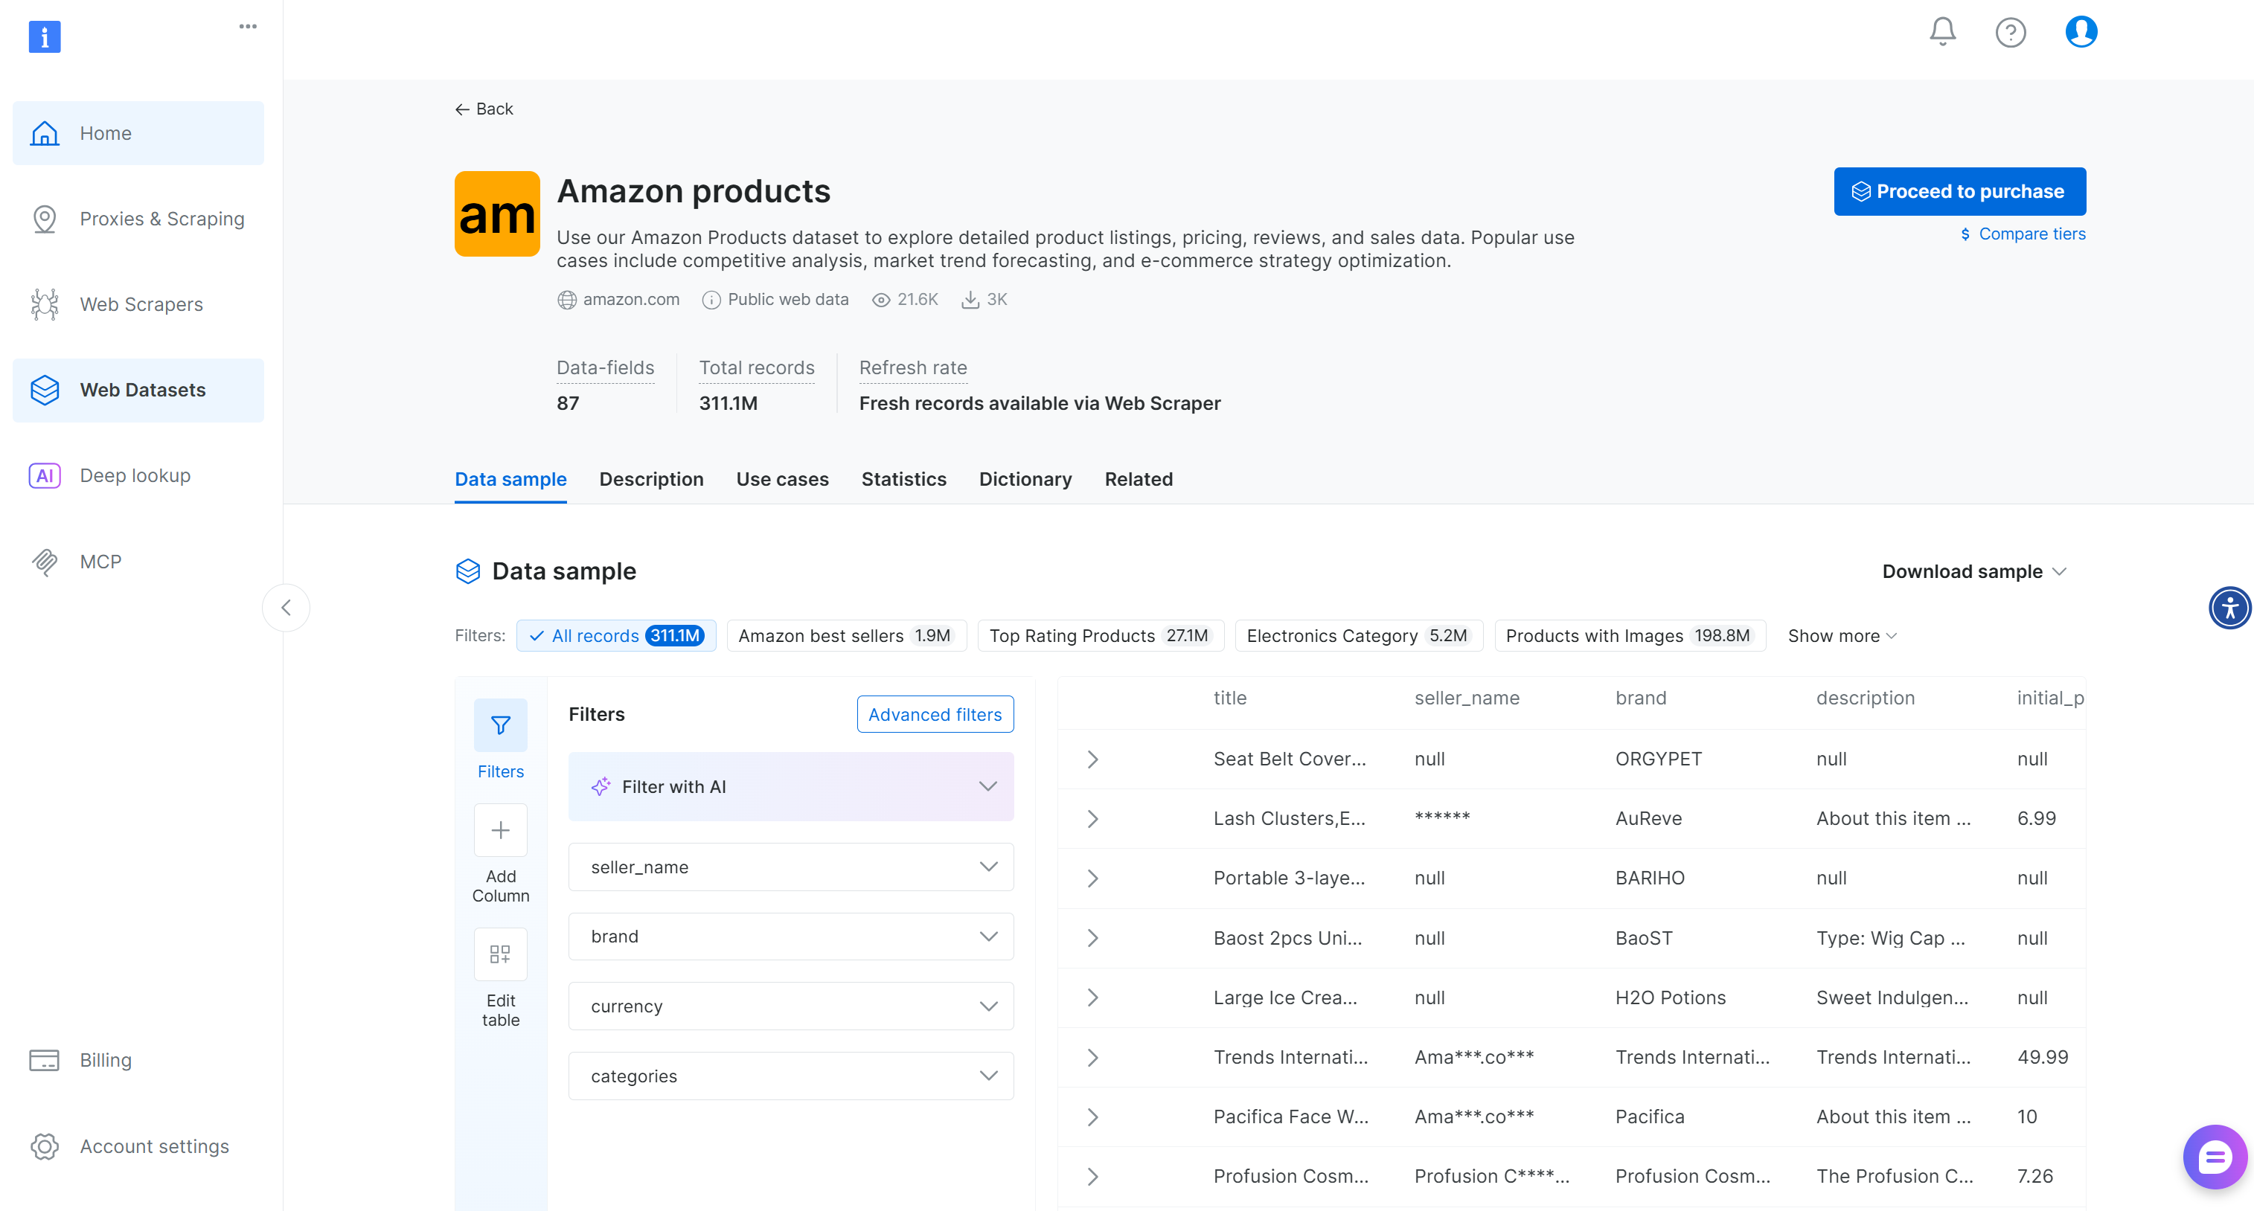This screenshot has width=2254, height=1211.
Task: Open the Dictionary tab
Action: pos(1025,479)
